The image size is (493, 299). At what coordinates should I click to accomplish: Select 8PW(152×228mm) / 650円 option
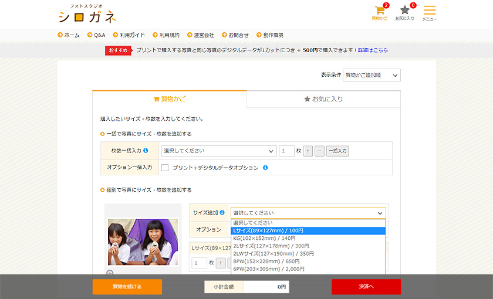pos(308,261)
